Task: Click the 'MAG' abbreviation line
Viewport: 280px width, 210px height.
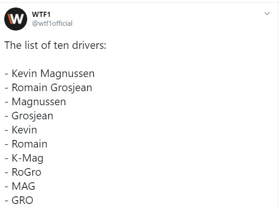Action: click(20, 186)
